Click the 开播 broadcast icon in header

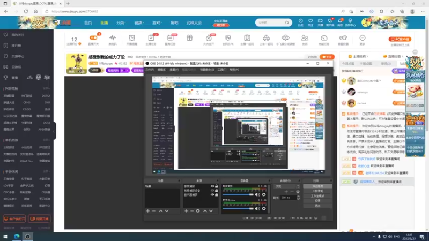pos(320,21)
